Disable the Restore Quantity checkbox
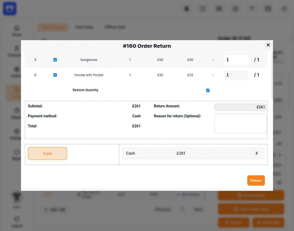Image resolution: width=294 pixels, height=231 pixels. [208, 90]
